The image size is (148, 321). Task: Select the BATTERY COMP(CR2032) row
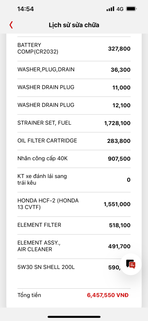click(74, 49)
